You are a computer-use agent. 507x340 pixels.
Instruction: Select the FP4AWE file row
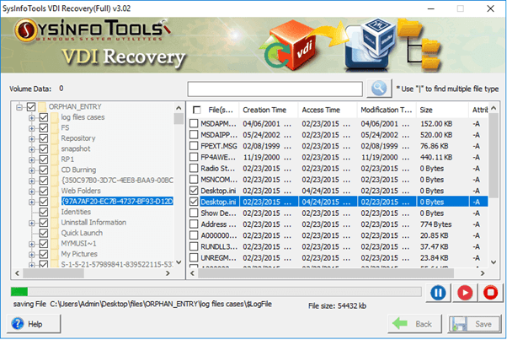point(339,157)
